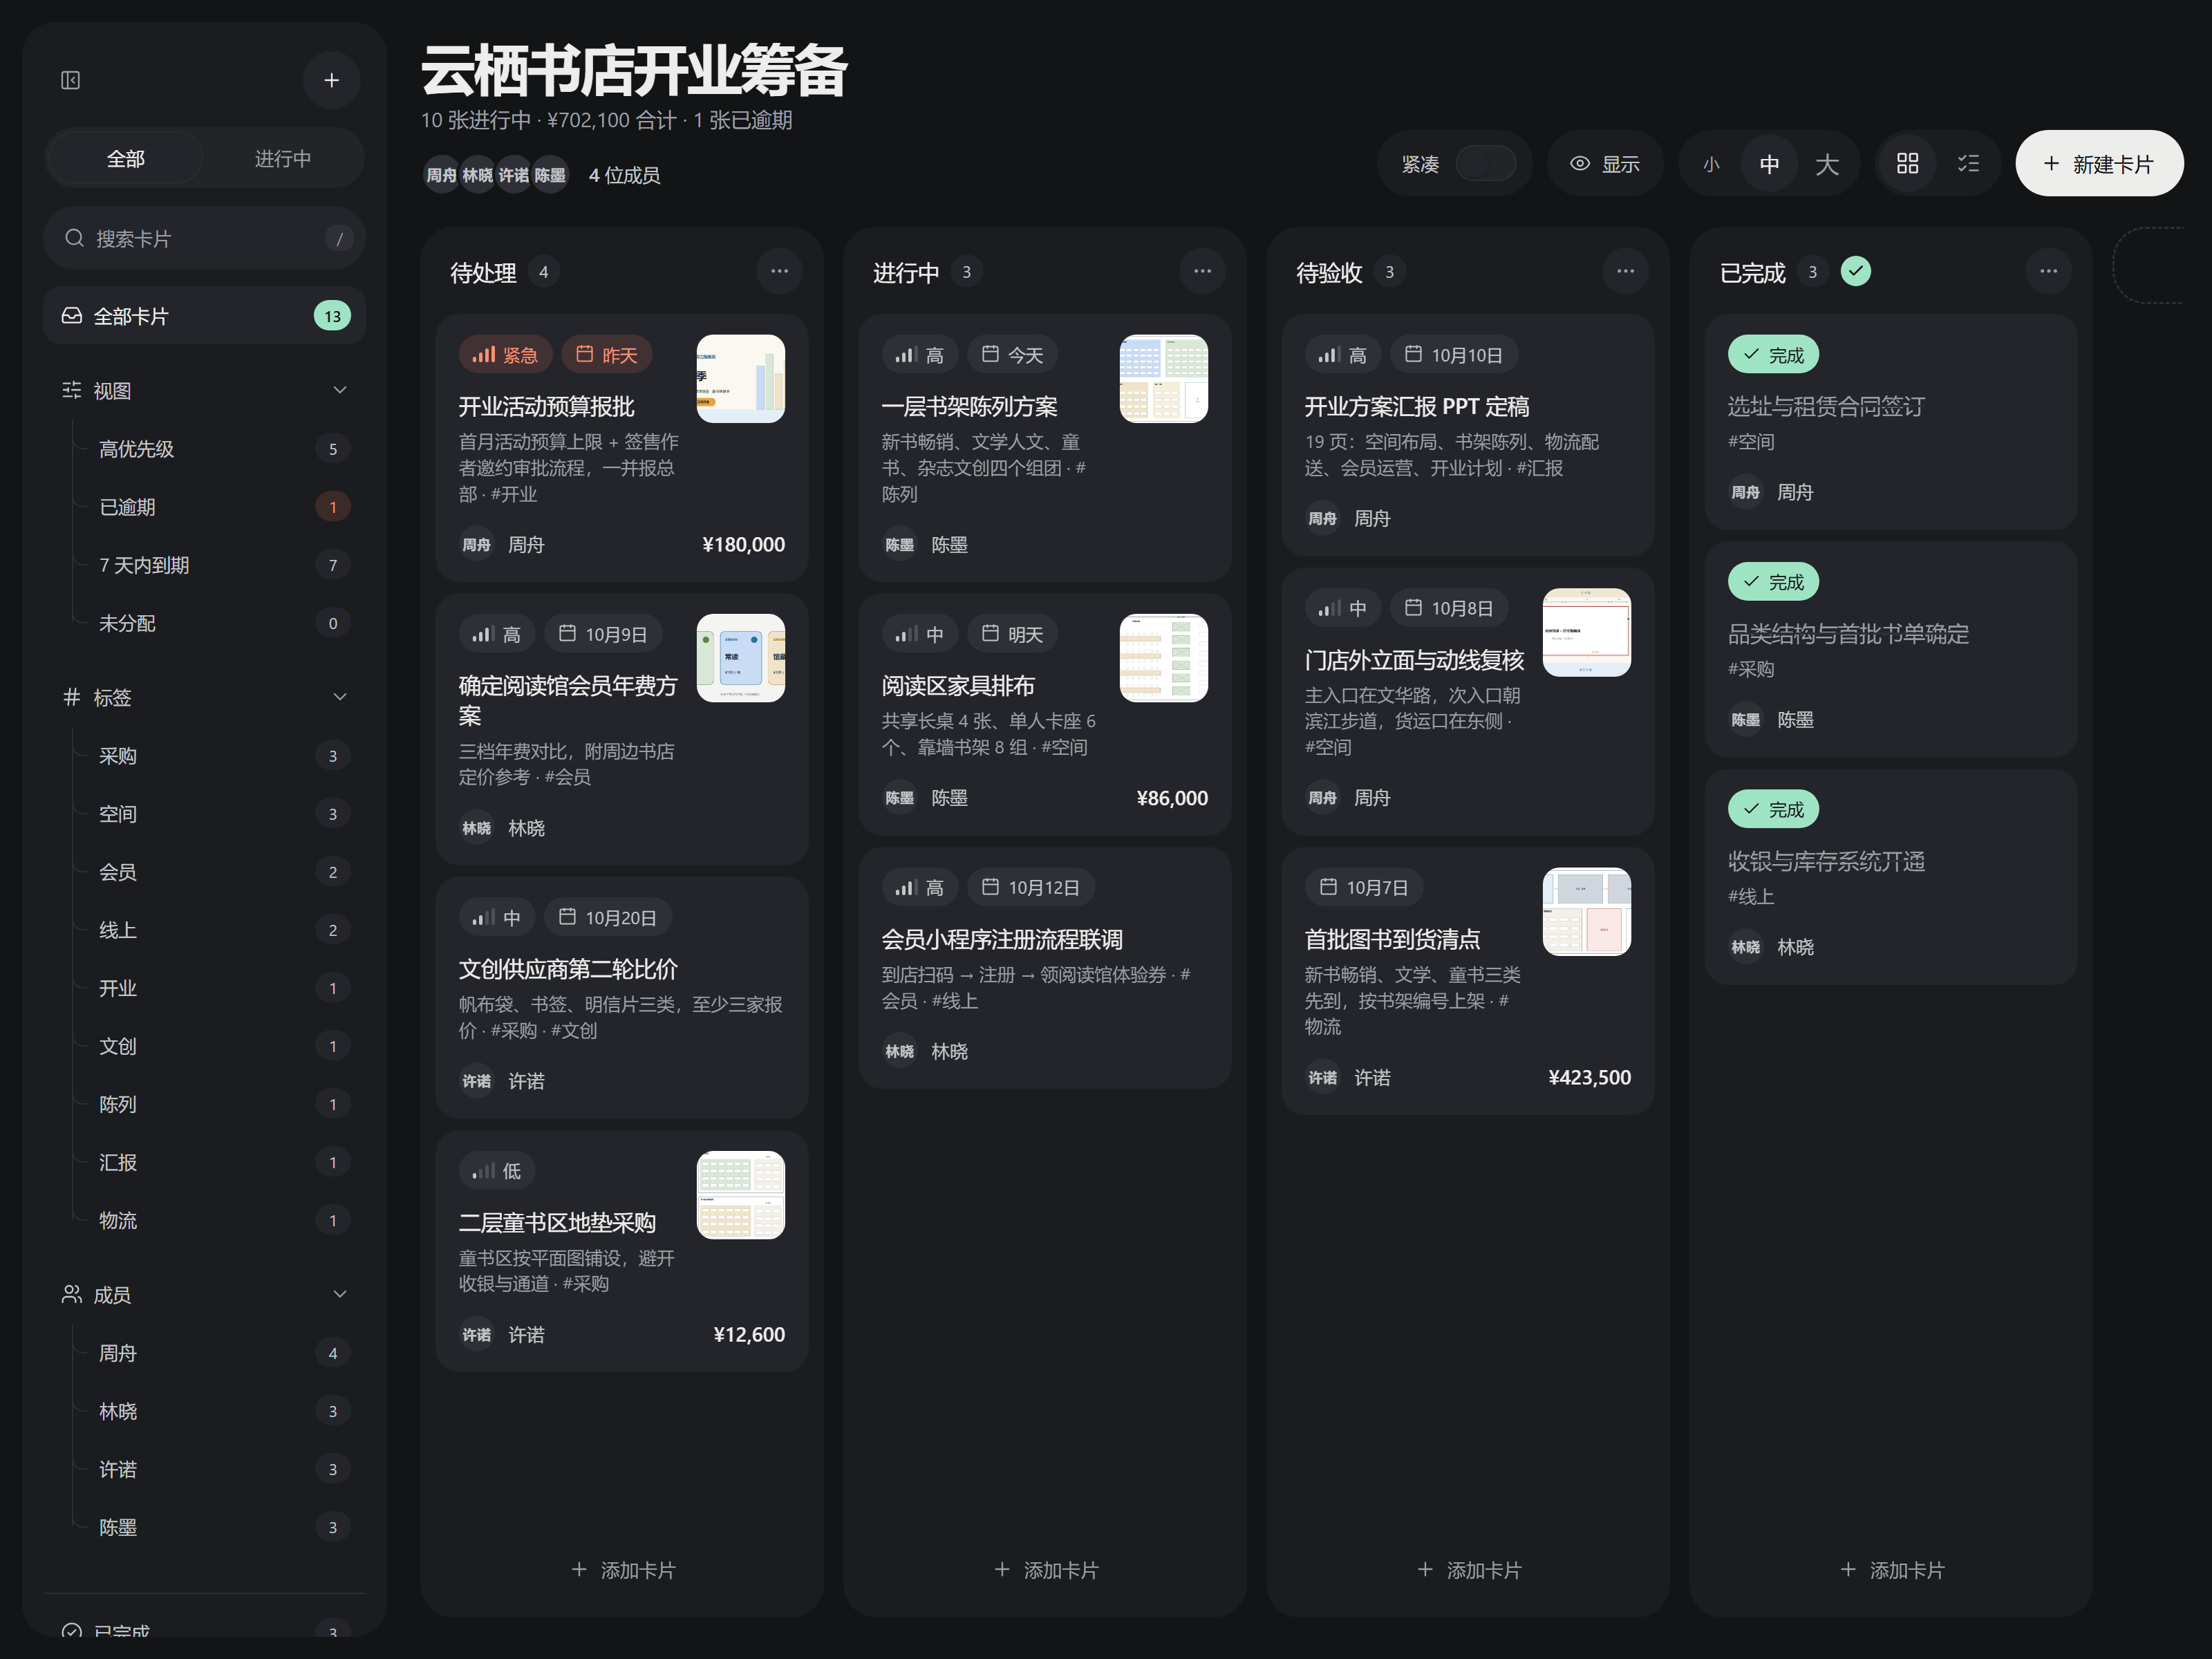Click 新建卡片 button

2099,164
